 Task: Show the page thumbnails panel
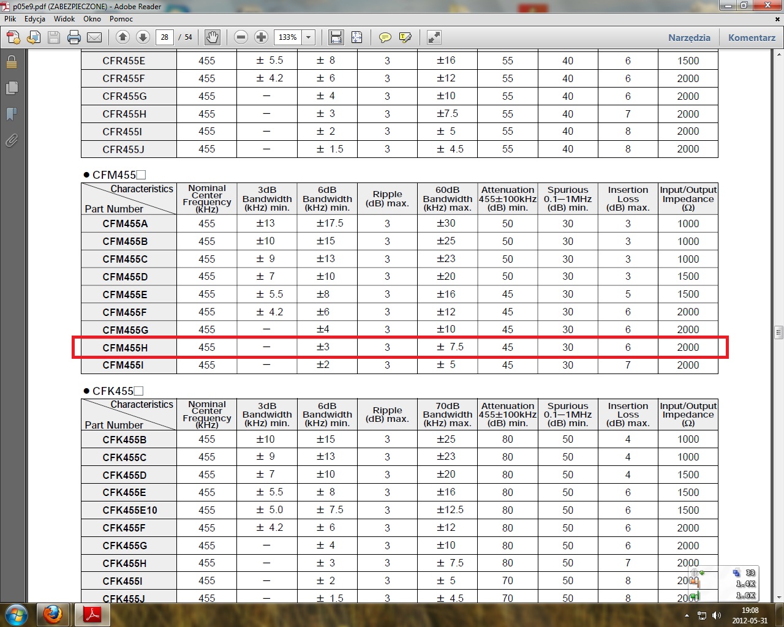click(12, 88)
